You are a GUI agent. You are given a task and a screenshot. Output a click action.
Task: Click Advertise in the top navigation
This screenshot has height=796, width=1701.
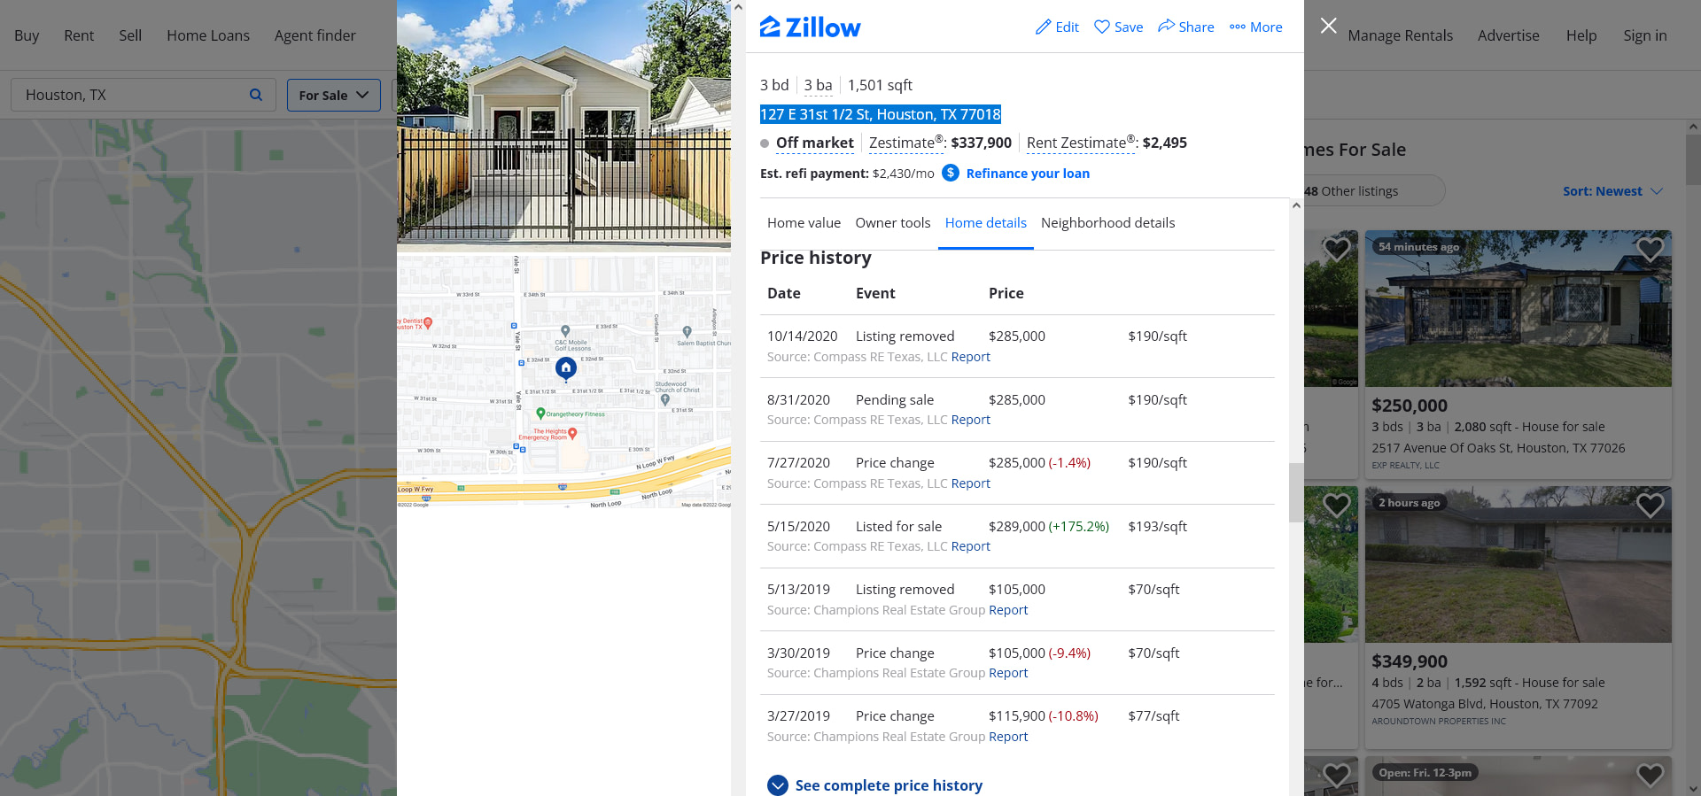tap(1509, 35)
